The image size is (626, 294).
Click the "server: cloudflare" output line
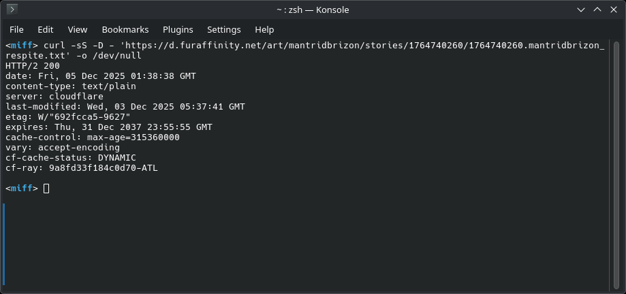pyautogui.click(x=52, y=97)
